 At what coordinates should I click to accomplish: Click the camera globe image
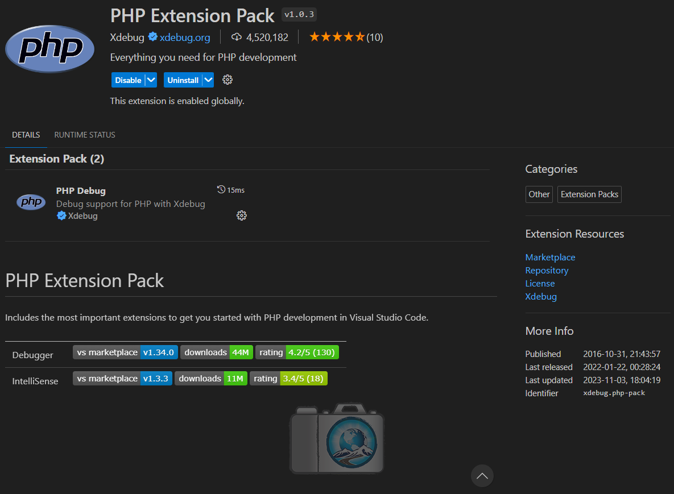337,439
